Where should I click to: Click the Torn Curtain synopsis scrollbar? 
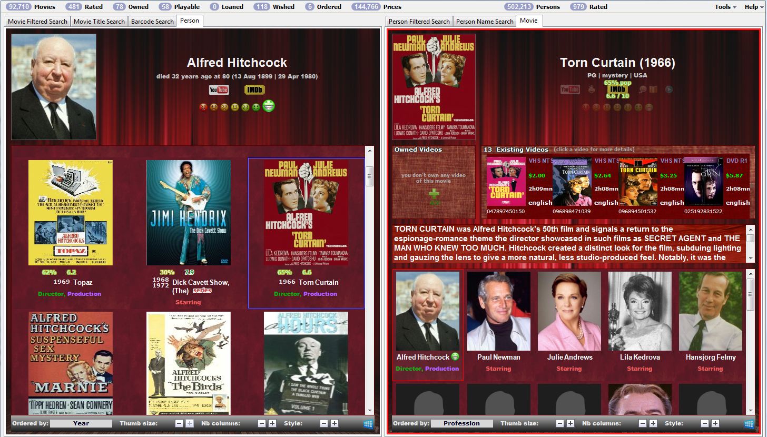point(751,244)
